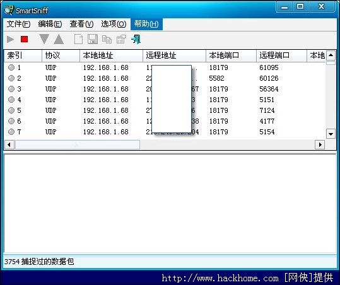The image size is (340, 285).
Task: Click the gray status icon of row 6
Action: point(11,121)
